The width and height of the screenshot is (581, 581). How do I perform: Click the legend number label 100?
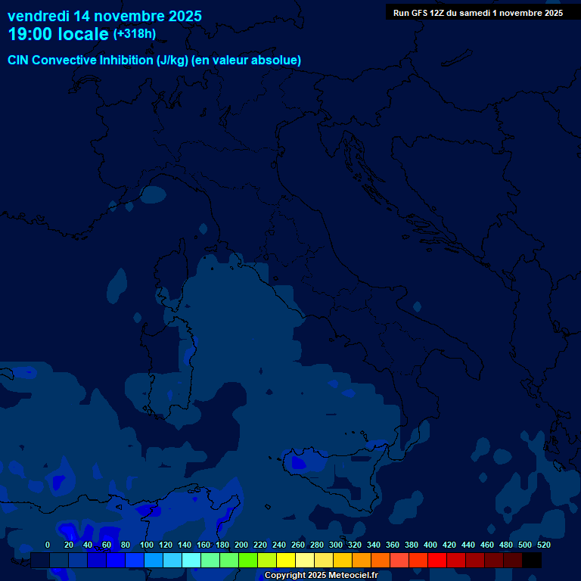tap(147, 545)
